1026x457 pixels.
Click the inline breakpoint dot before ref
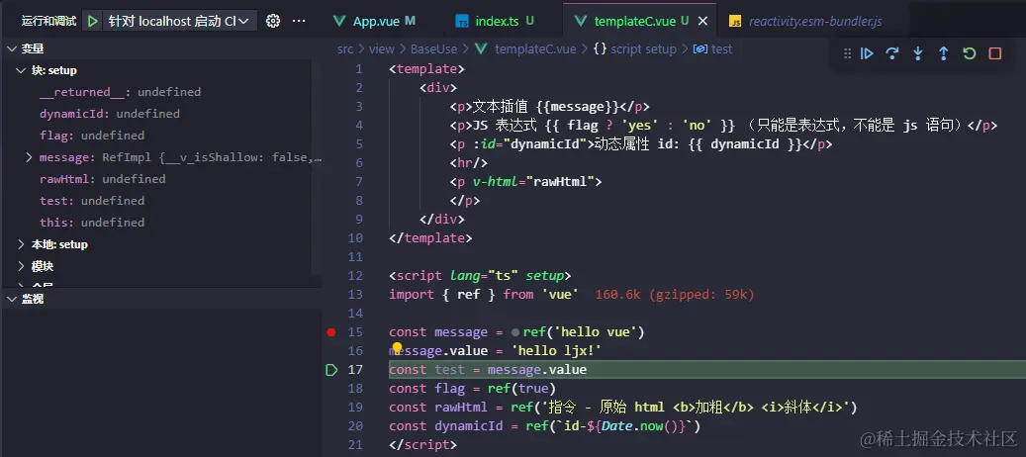pos(515,332)
